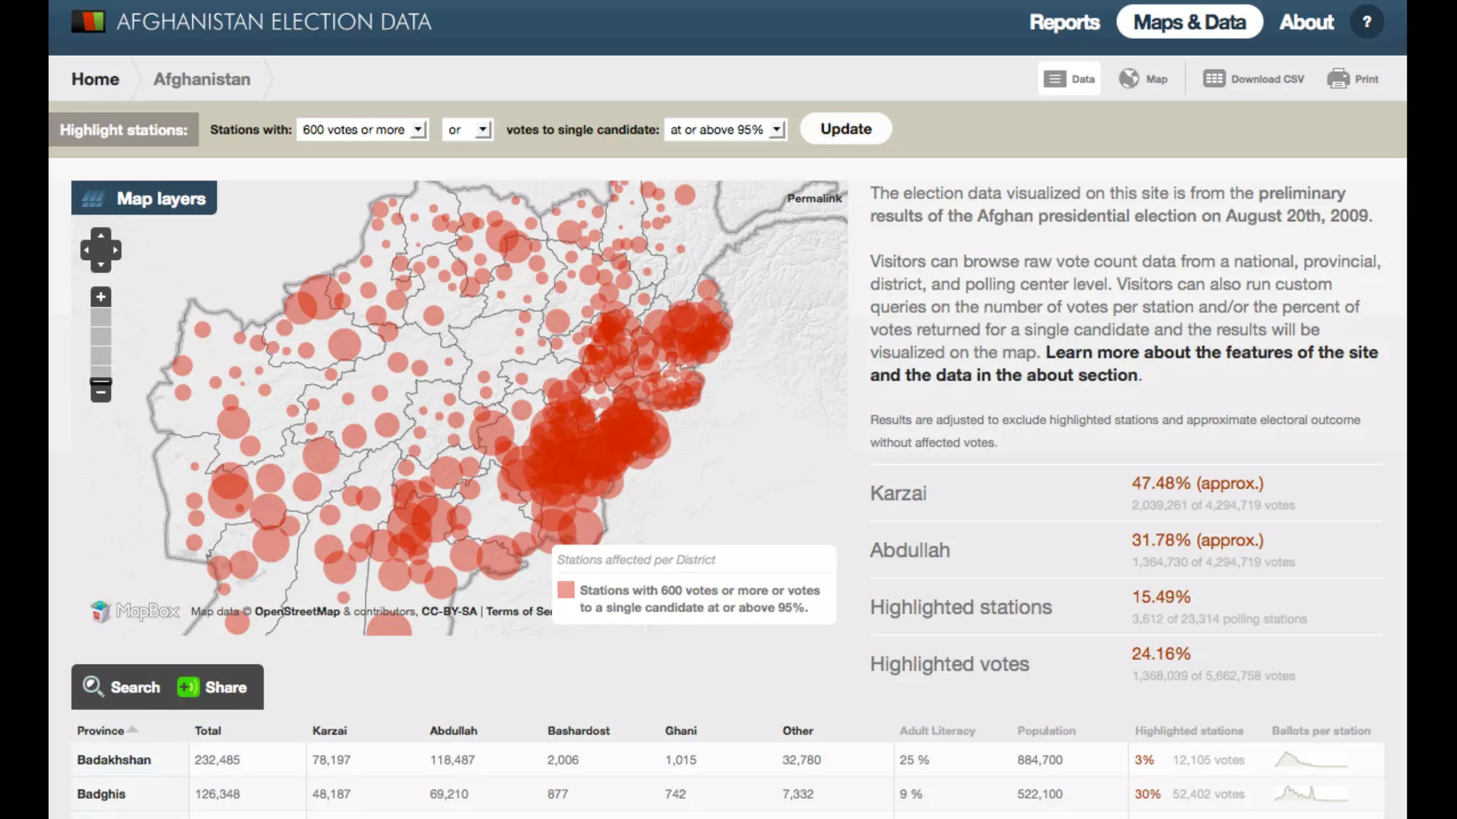The width and height of the screenshot is (1457, 819).
Task: Pan the map using directional pad
Action: click(100, 250)
